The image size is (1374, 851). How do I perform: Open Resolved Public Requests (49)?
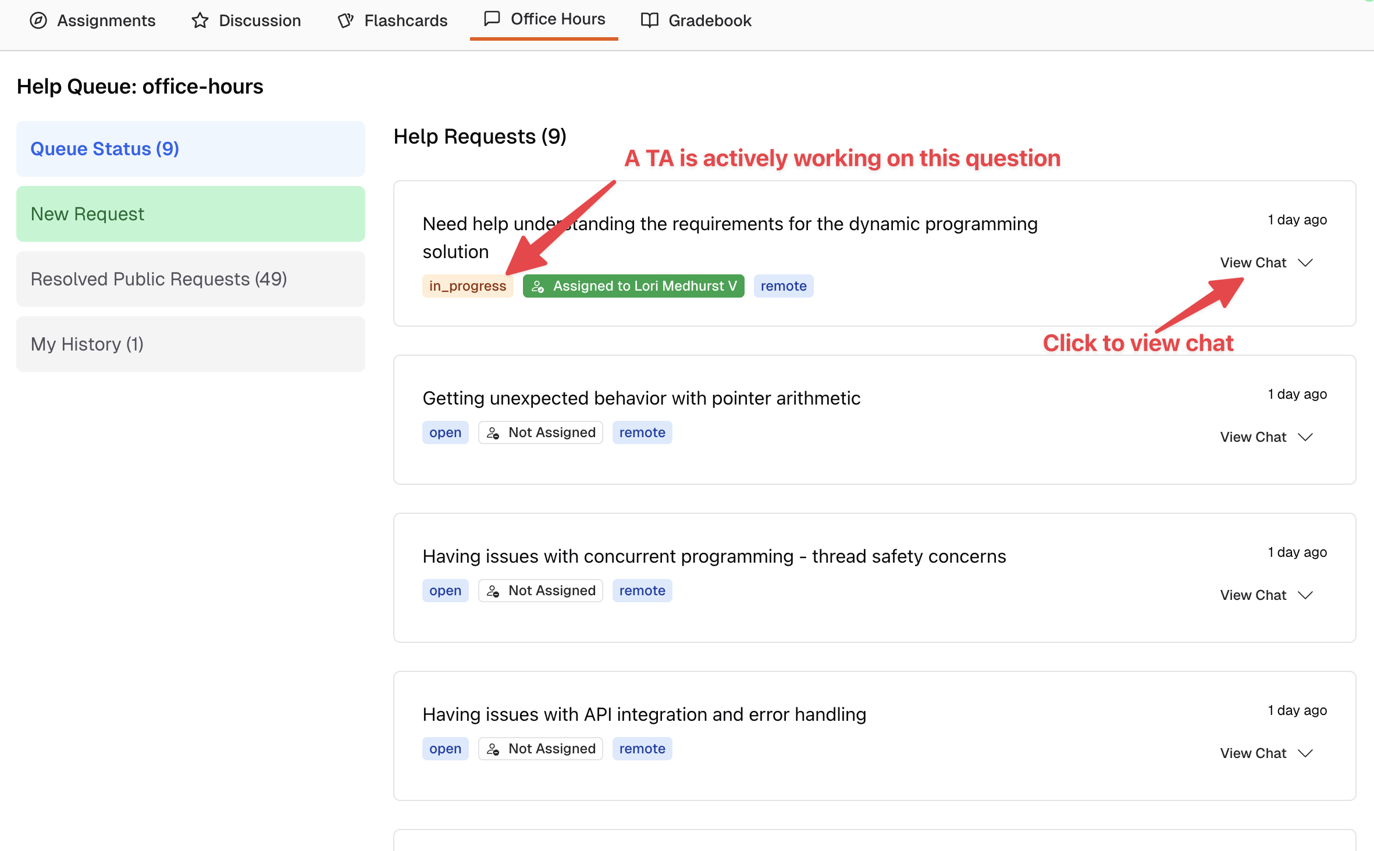click(x=190, y=279)
